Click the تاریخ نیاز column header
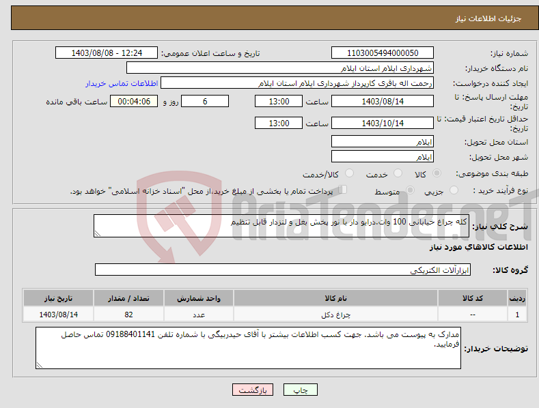Screen dimensions: 539x408 point(58,298)
